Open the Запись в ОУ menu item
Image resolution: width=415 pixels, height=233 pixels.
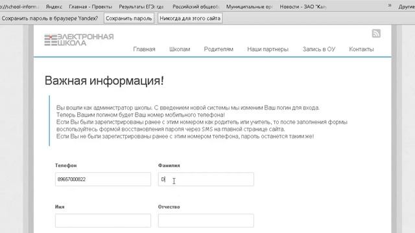point(319,49)
